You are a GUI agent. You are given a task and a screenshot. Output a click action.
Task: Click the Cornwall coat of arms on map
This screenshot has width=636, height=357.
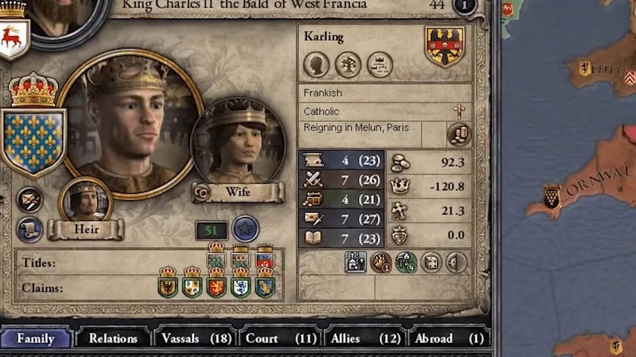[552, 196]
